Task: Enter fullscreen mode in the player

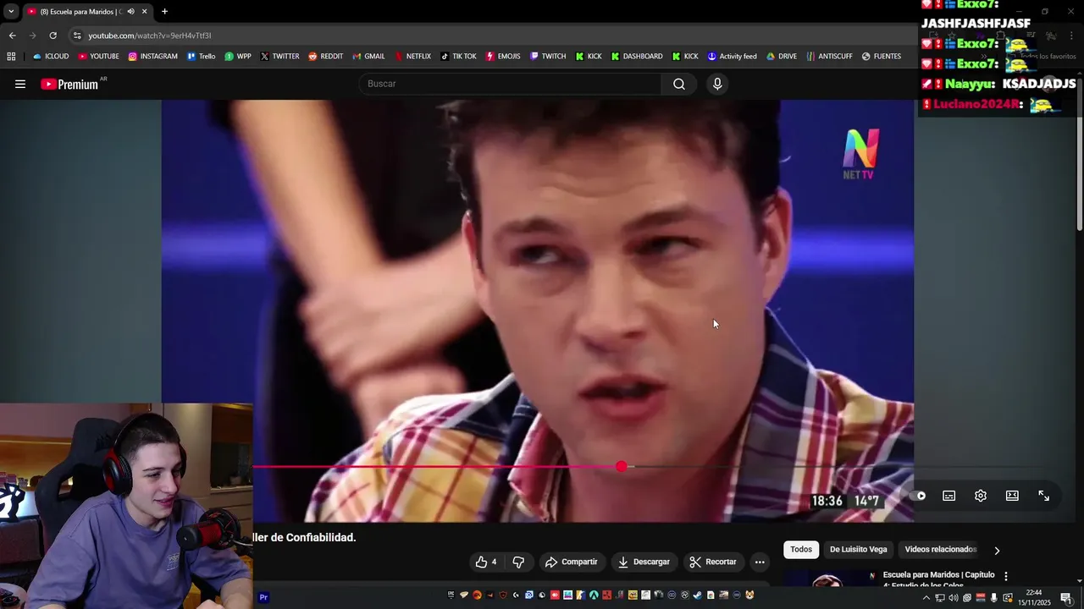Action: point(1044,496)
